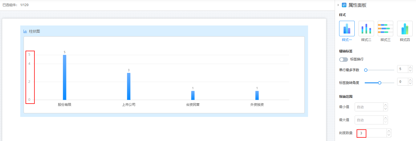Toggle the 标签换行 switch
The height and width of the screenshot is (141, 416).
point(344,60)
